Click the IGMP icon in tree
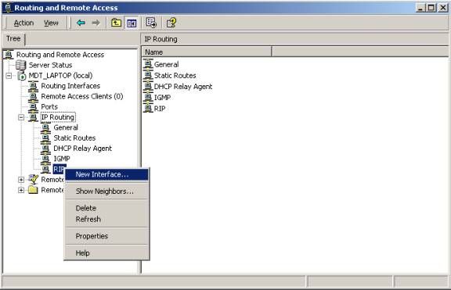 45,159
